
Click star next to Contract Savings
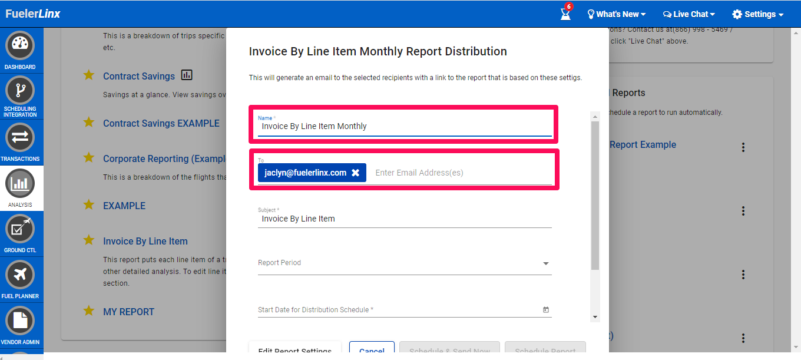click(89, 75)
